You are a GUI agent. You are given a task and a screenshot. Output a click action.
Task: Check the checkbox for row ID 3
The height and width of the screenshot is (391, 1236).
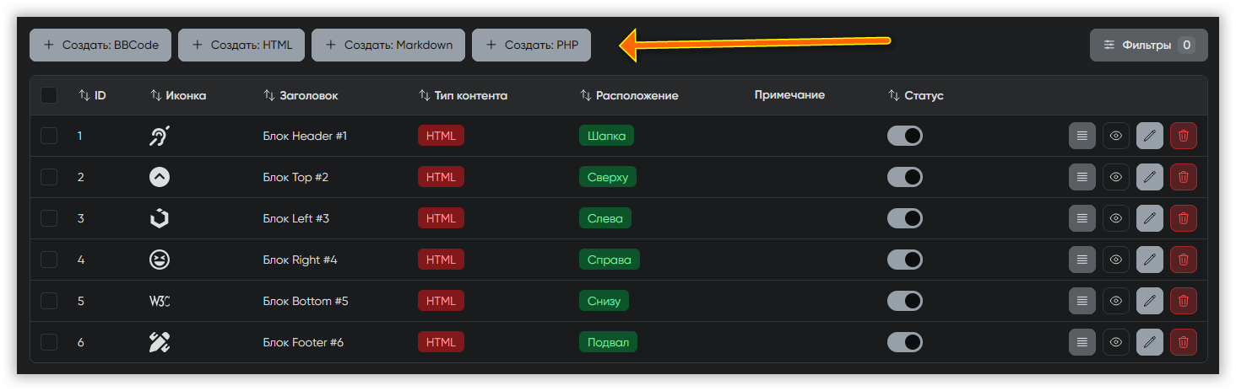pyautogui.click(x=49, y=218)
